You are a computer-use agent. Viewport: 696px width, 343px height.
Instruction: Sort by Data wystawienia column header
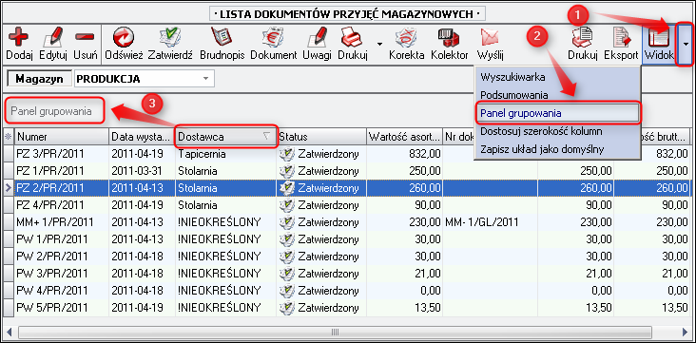click(x=142, y=137)
